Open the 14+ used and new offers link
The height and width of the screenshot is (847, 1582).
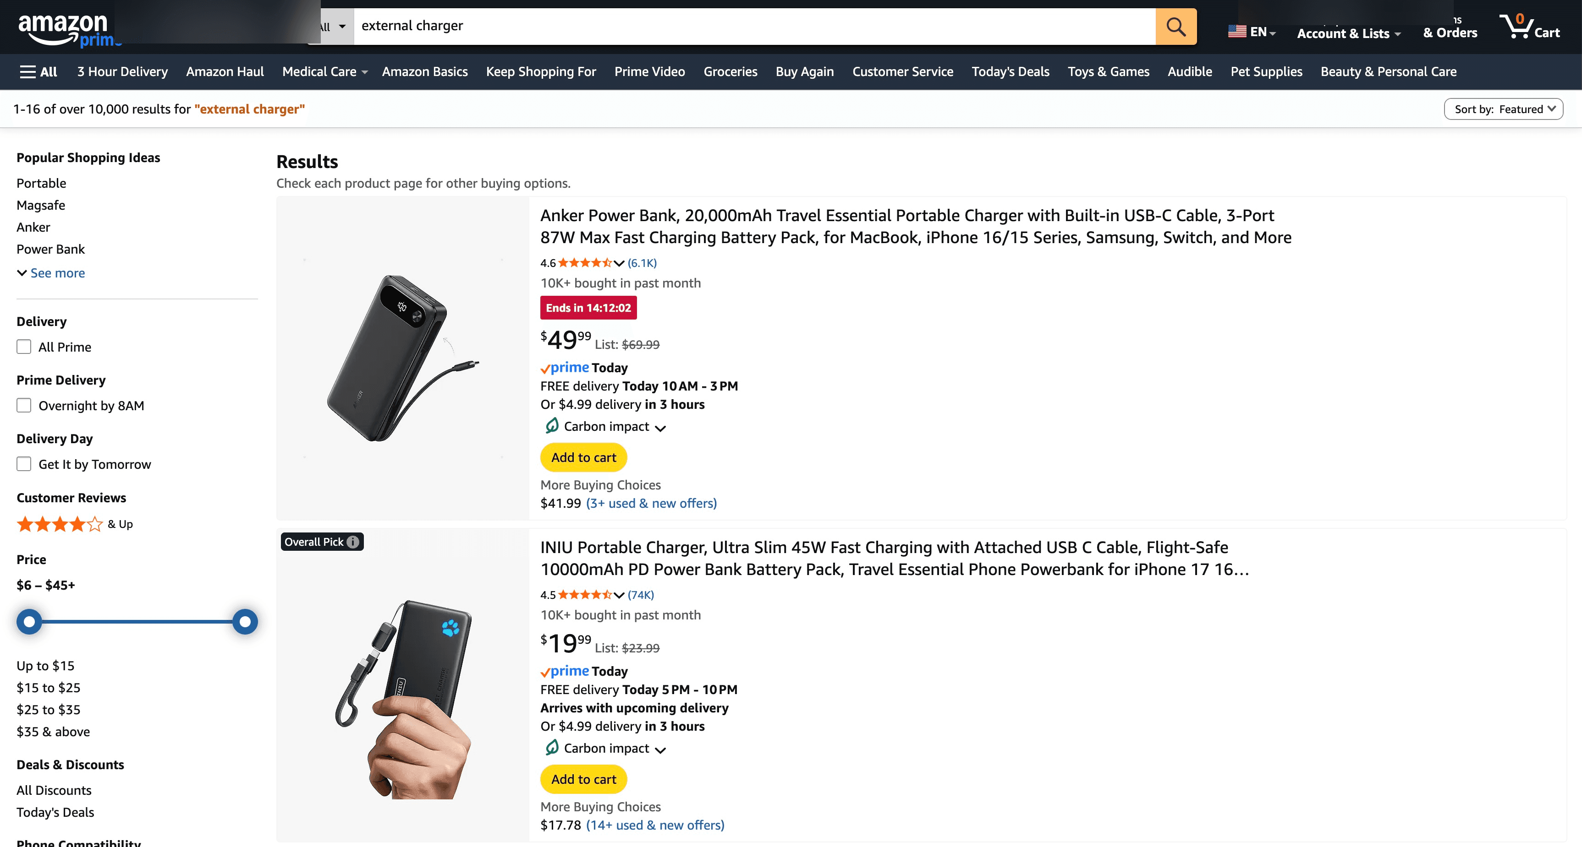655,825
